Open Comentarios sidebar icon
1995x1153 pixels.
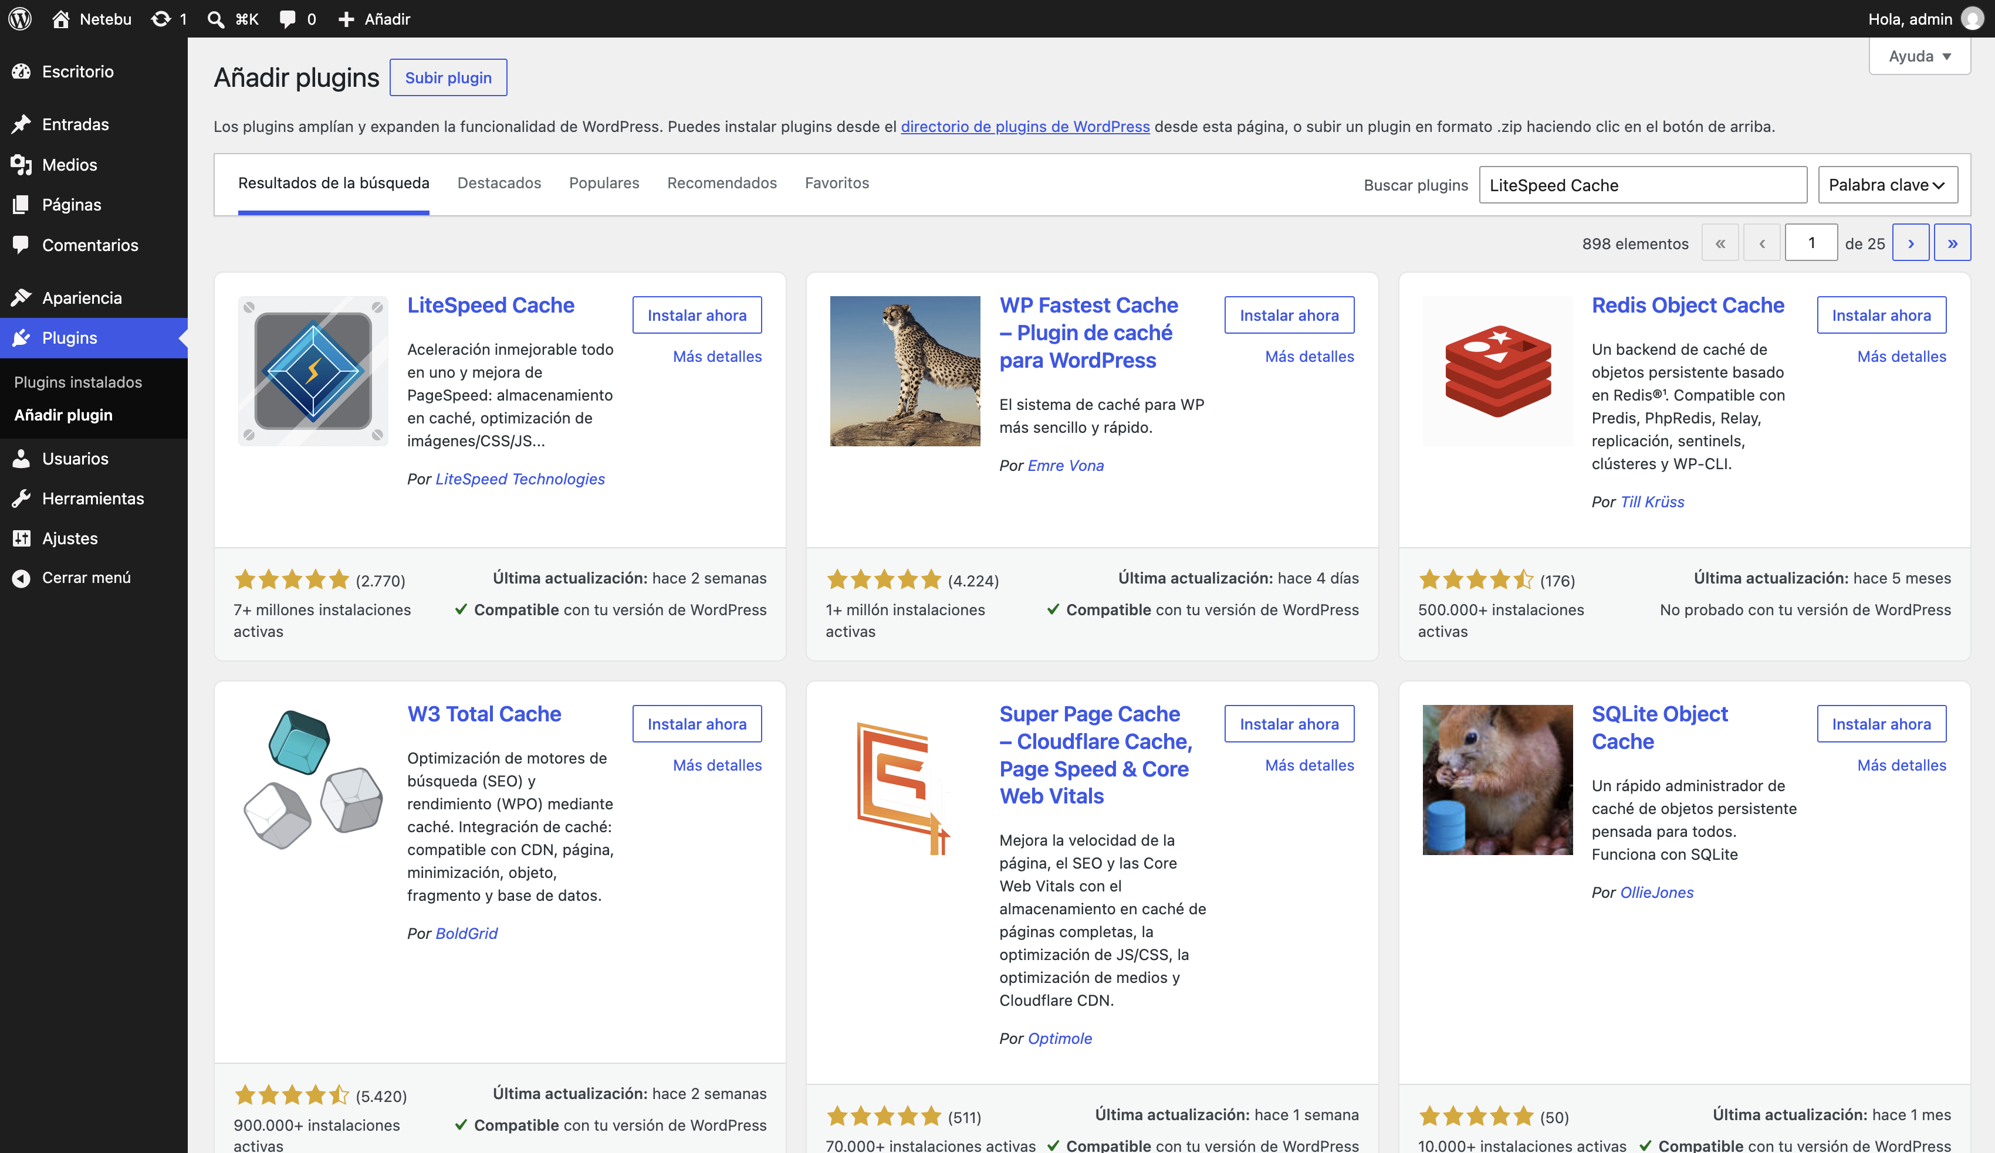(21, 245)
